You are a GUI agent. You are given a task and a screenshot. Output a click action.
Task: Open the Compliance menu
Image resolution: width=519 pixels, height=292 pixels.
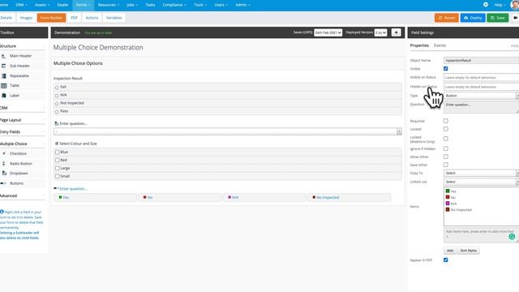pyautogui.click(x=174, y=5)
